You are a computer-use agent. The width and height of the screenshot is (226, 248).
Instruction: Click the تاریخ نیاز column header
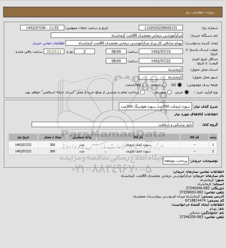[23, 137]
